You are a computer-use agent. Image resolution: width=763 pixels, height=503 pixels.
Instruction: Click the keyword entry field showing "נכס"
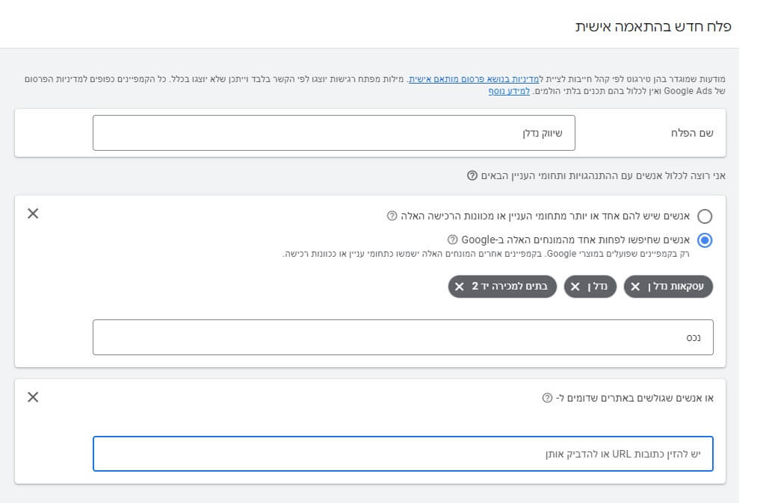tap(402, 337)
